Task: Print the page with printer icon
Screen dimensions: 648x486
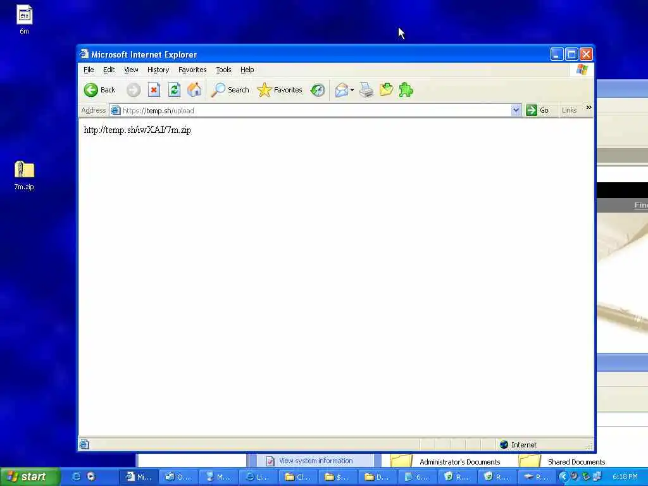Action: [366, 90]
